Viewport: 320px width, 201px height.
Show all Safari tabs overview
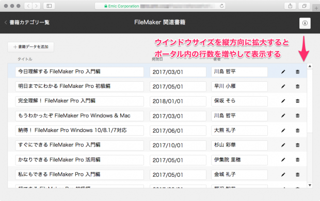pos(305,6)
